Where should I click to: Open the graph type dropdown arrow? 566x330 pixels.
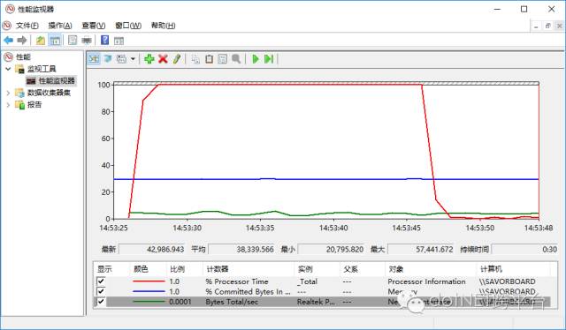[133, 59]
